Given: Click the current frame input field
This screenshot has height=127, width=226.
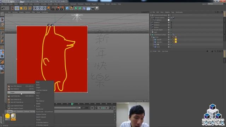Looking at the screenshot, I should (85, 108).
